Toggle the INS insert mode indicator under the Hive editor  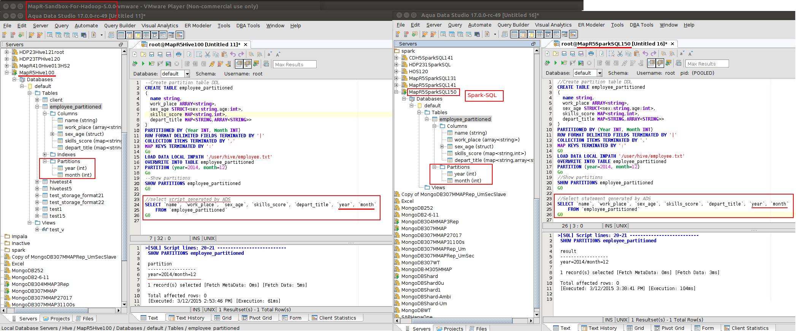[x=196, y=238]
